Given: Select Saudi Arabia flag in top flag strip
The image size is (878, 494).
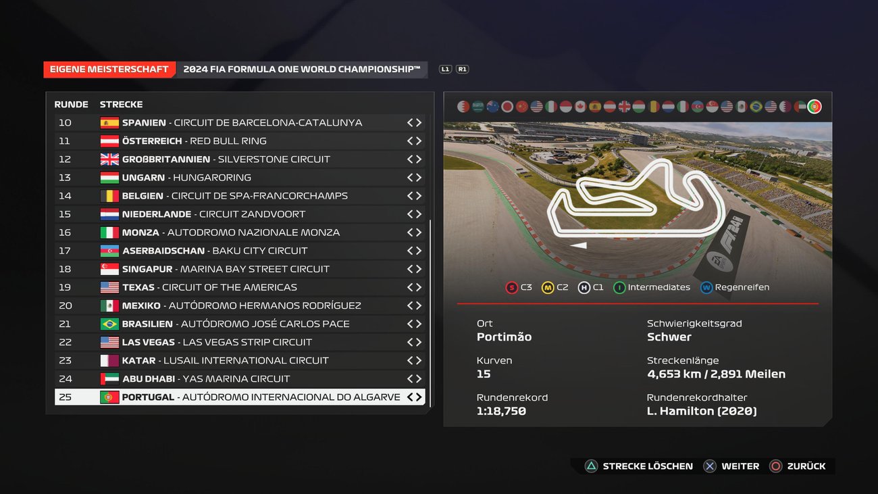Looking at the screenshot, I should click(477, 107).
